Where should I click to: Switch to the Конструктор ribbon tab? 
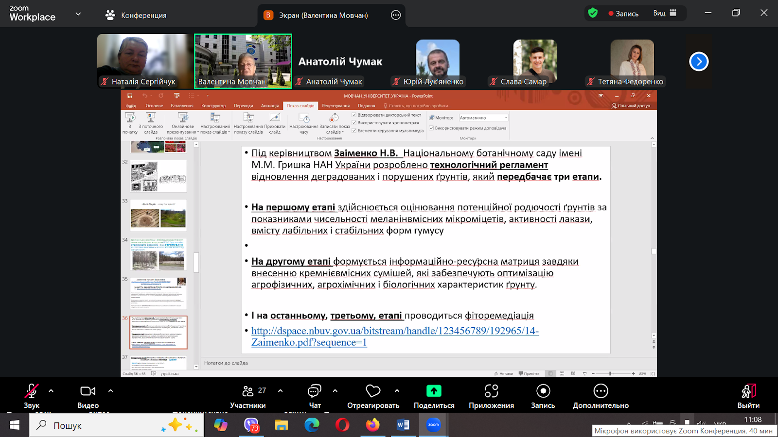[x=213, y=106]
